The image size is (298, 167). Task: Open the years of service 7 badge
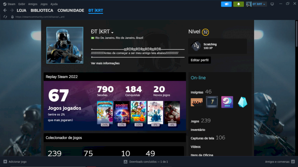point(212,102)
